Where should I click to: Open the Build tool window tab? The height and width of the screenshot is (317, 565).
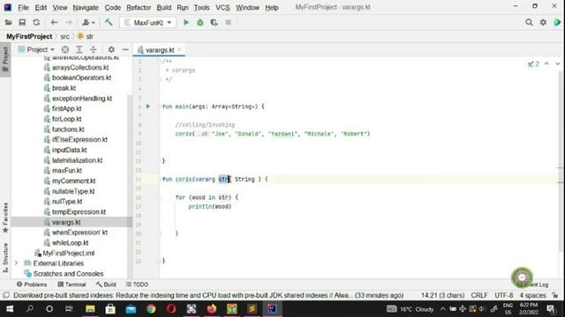pos(106,284)
